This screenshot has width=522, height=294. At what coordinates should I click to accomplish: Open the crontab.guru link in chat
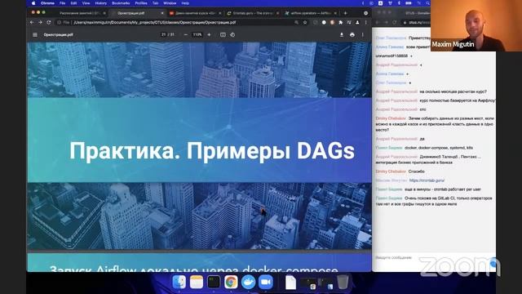[427, 180]
